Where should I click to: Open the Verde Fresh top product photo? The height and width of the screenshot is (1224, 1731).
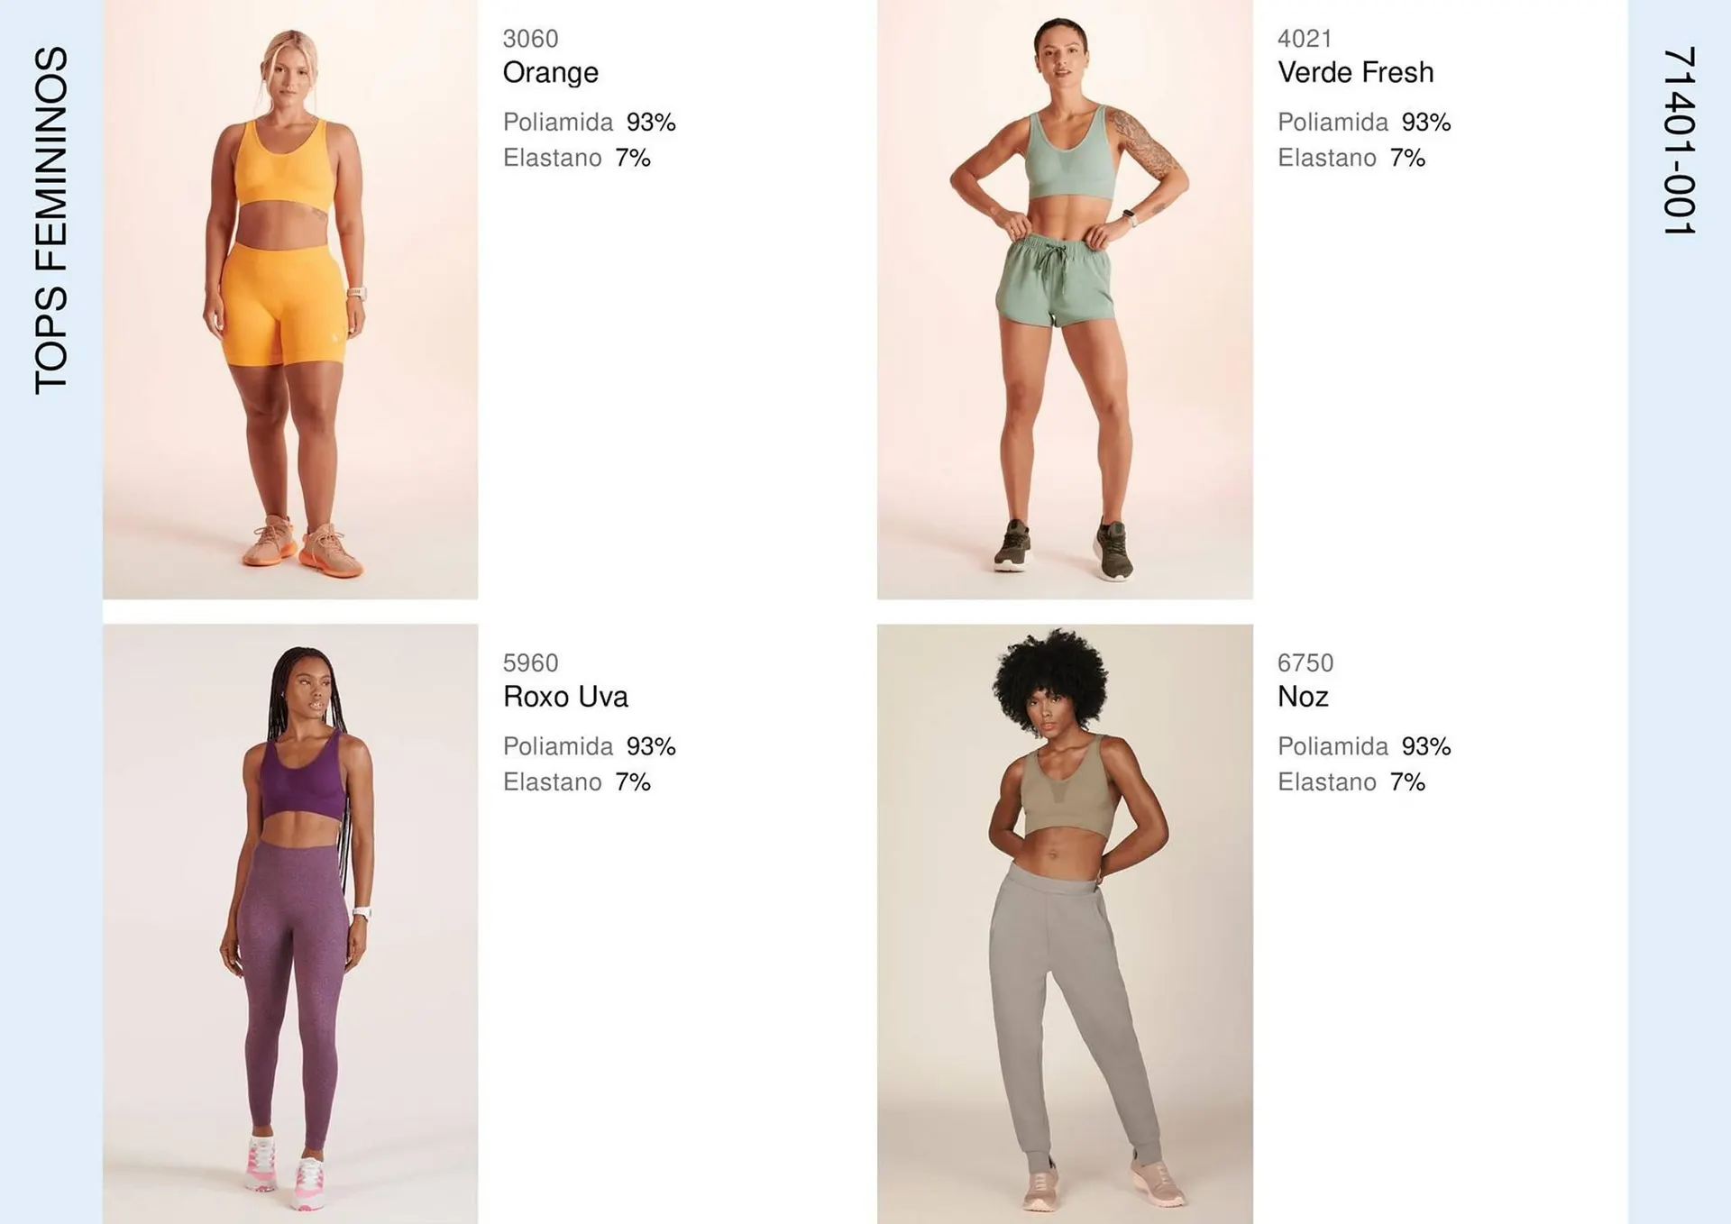[1065, 299]
